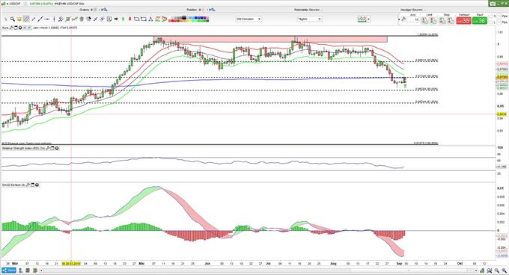Screen dimensions: 509x275
Task: Click the trash delete objects icon
Action: 82,19
